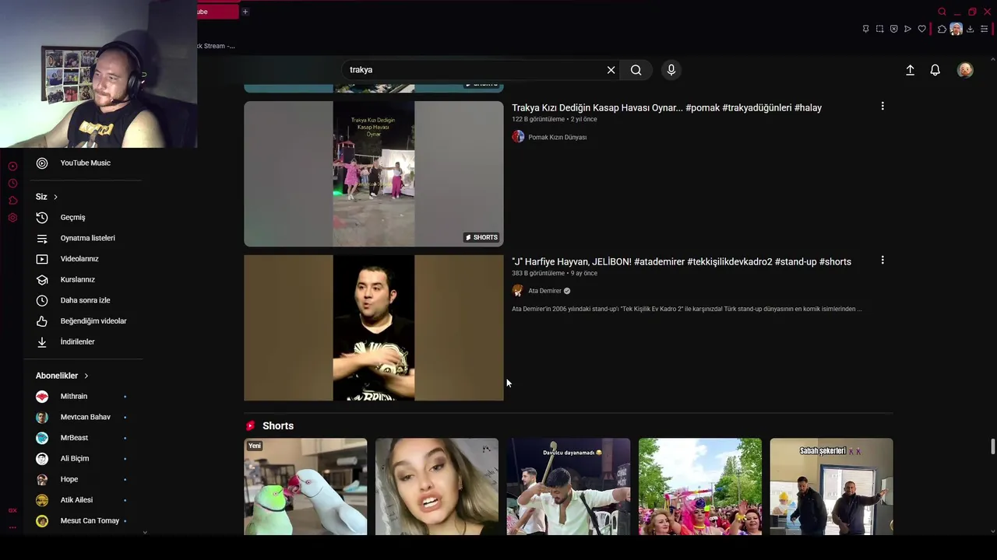Screen dimensions: 997x560
Task: Open the YouTube account avatar menu
Action: coord(965,70)
